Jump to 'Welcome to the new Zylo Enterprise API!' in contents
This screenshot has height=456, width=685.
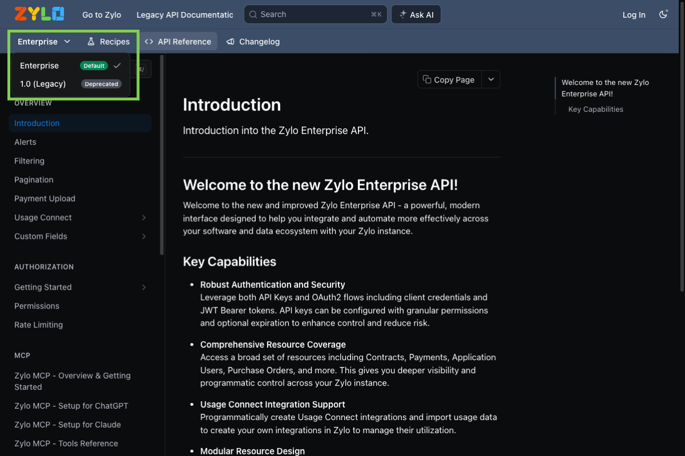coord(605,88)
